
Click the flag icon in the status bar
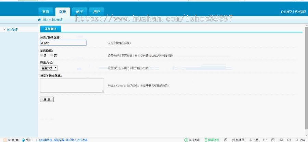click(x=265, y=140)
